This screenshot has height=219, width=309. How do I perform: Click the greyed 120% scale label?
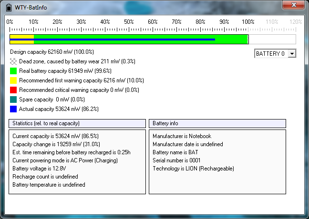coord(296,21)
